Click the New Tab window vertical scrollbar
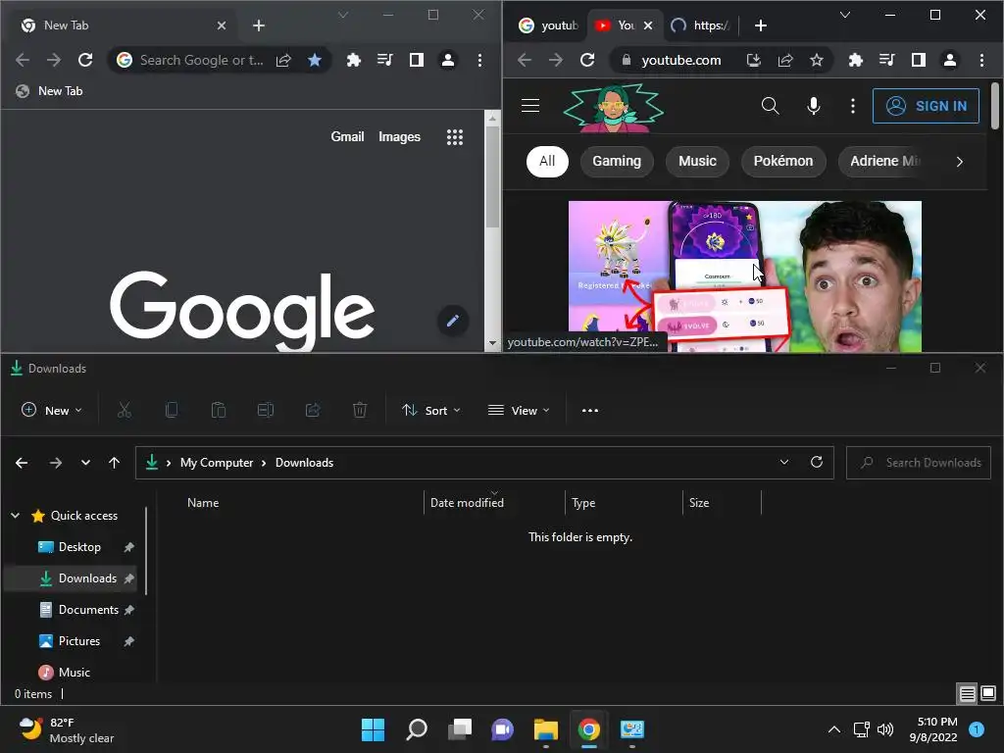 [492, 176]
